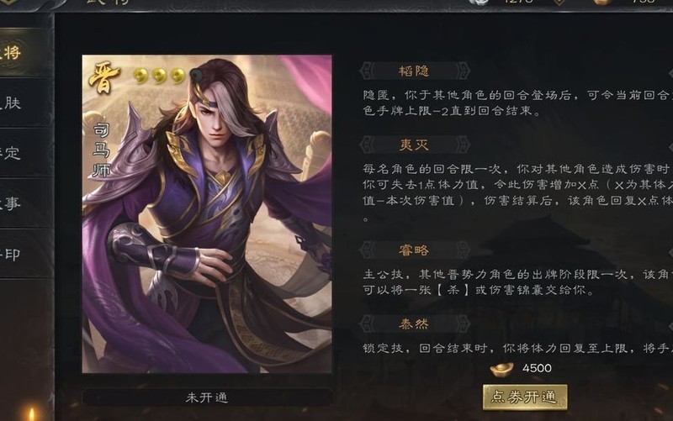Click the 未开通 status bar below portrait
Viewport: 673px width, 421px height.
pyautogui.click(x=207, y=397)
